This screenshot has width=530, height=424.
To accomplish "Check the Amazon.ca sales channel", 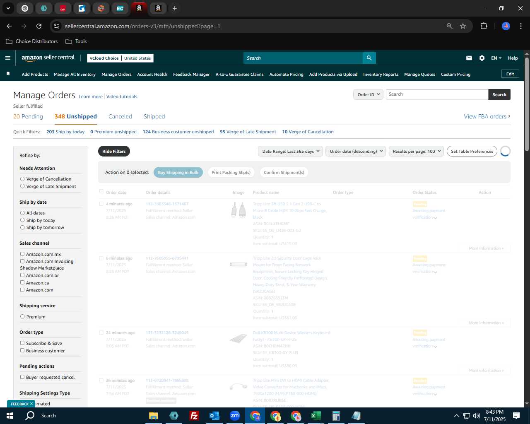I will [22, 282].
